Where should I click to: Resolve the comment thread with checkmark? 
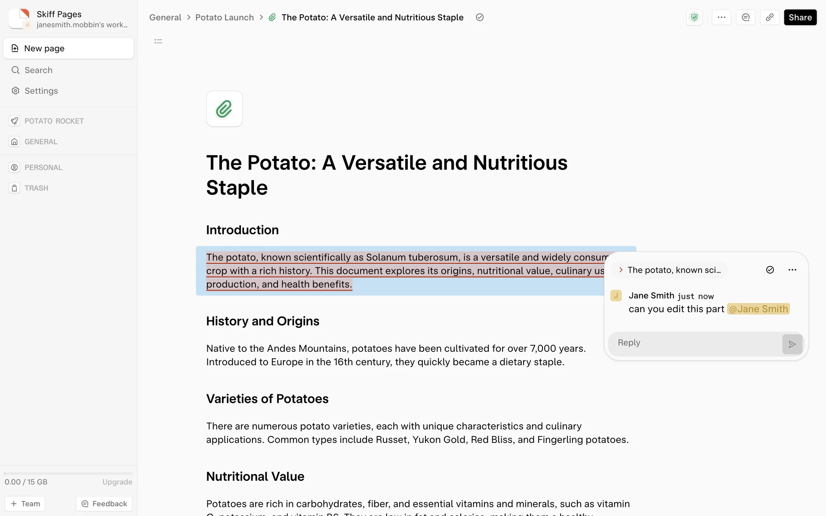click(770, 270)
